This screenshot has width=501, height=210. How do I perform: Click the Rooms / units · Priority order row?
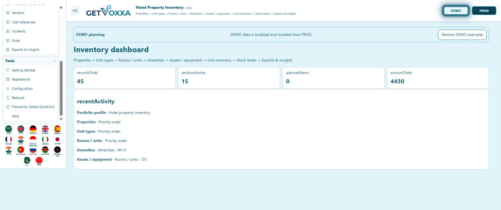pyautogui.click(x=102, y=141)
